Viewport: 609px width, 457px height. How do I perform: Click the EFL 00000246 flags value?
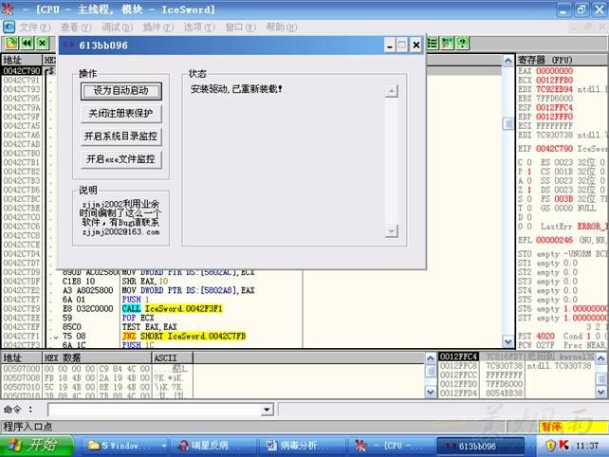554,240
